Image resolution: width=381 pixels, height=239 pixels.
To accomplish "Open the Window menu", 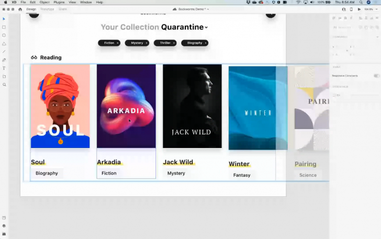I will tap(86, 2).
